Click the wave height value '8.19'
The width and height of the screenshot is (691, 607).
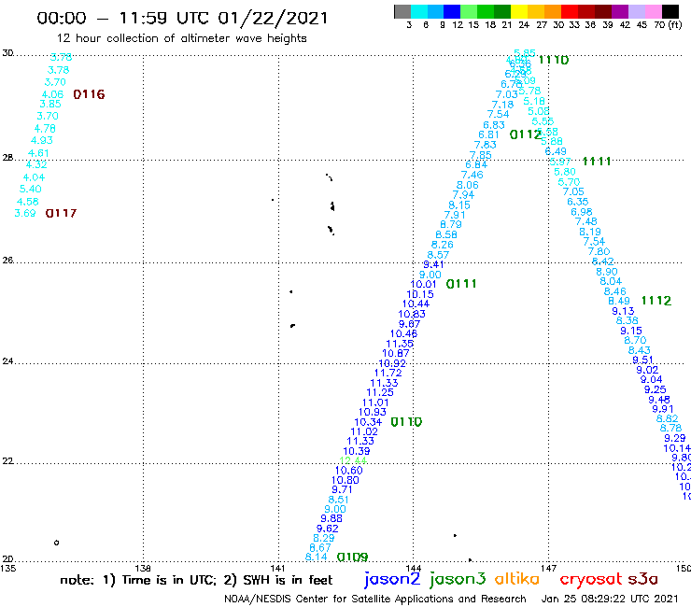tap(590, 232)
